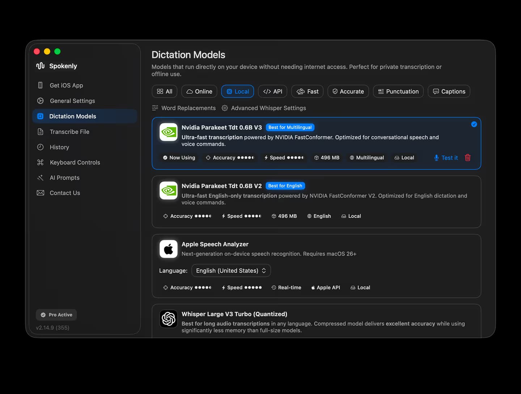Viewport: 521px width, 394px height.
Task: Deselect the active Parakeet V3 checkmark
Action: pos(474,124)
